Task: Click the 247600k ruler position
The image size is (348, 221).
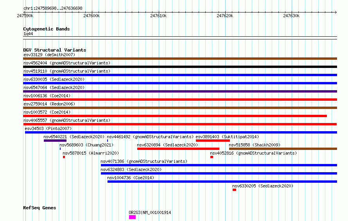Action: (x=91, y=16)
